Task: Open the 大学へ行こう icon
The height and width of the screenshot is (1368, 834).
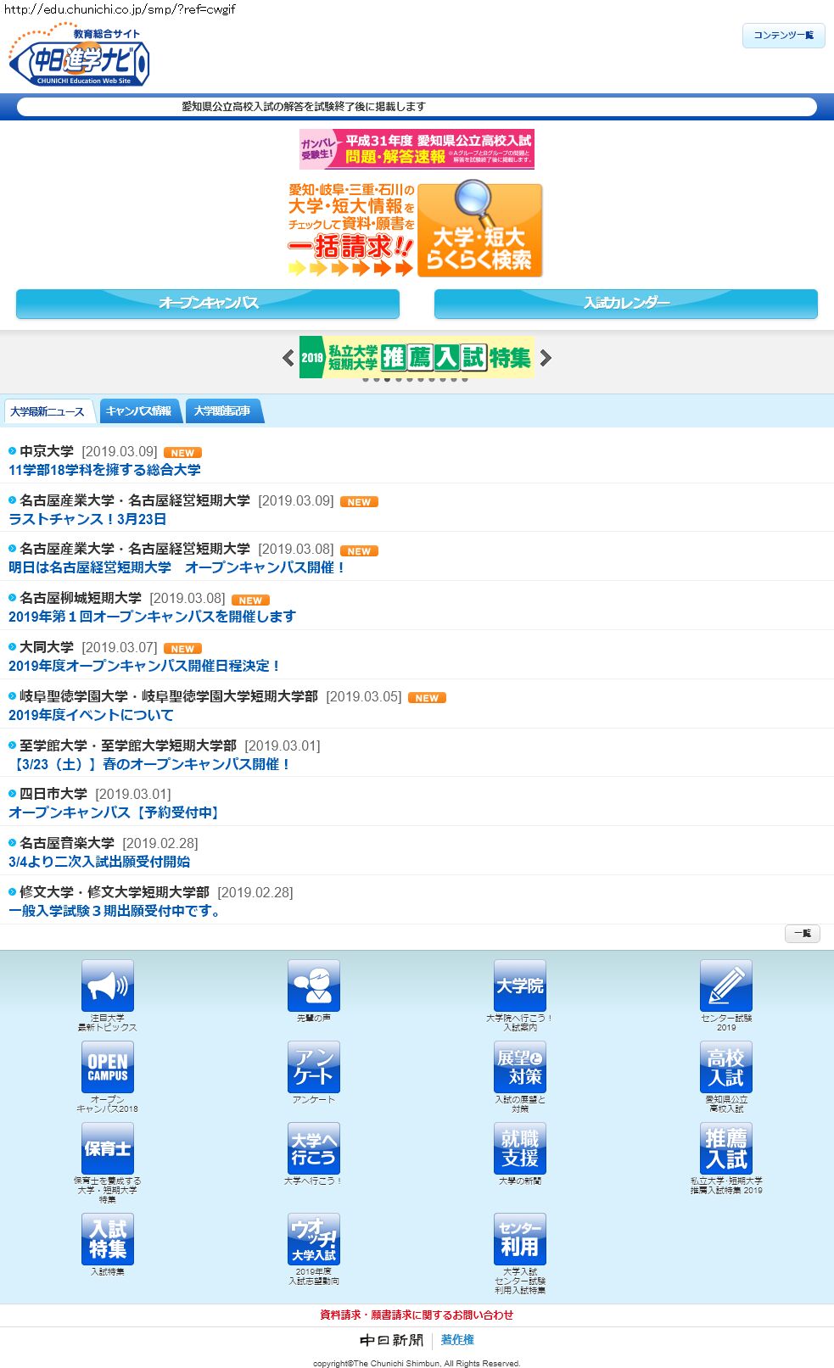Action: [314, 1148]
